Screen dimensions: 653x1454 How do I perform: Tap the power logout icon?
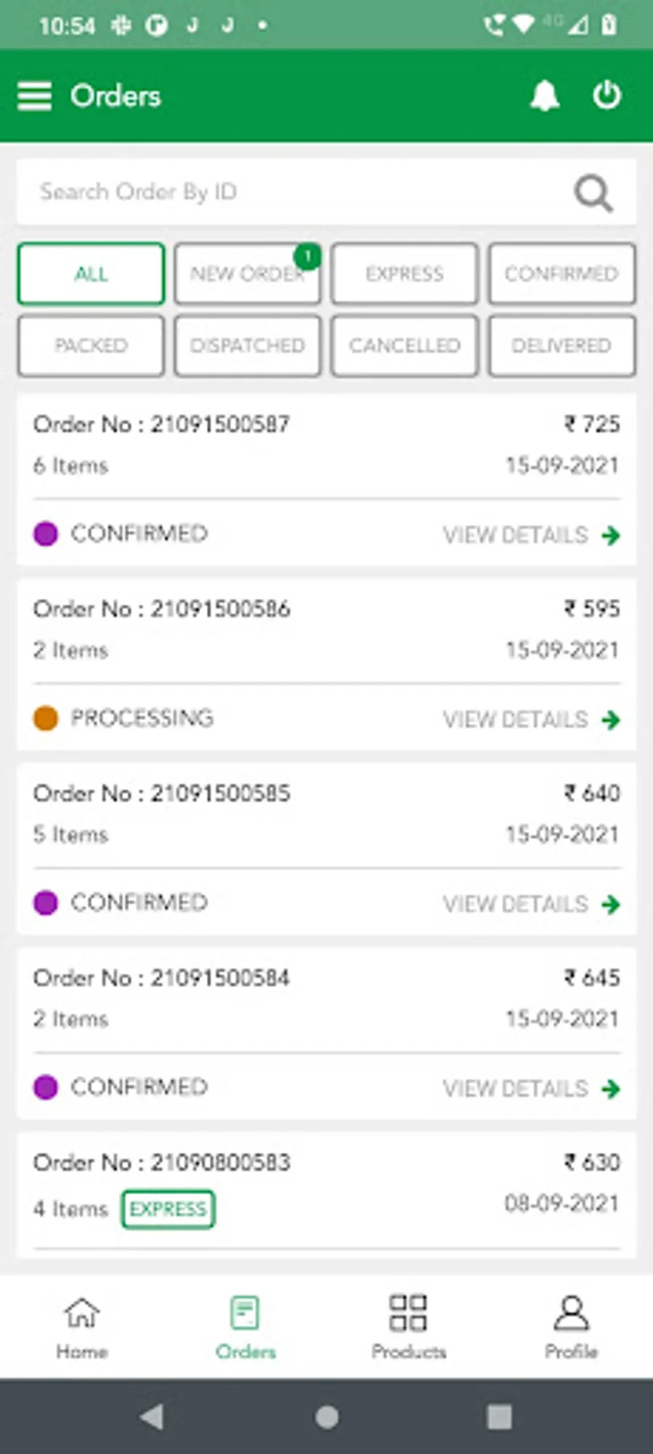point(607,95)
